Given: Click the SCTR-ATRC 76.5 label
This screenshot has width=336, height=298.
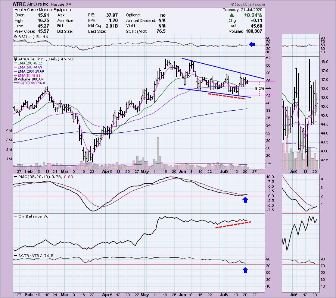Looking at the screenshot, I should 36,256.
